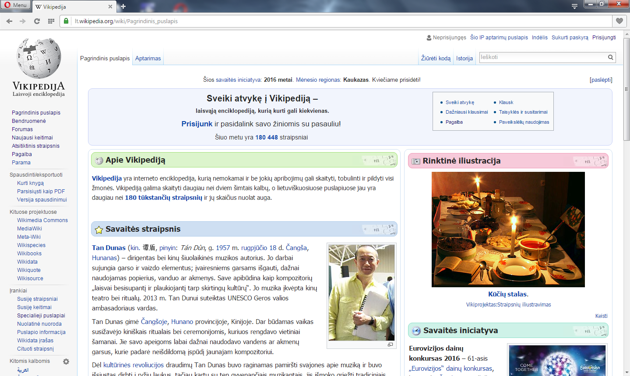Open Bendruomenė in sidebar
Viewport: 630px width, 376px height.
coord(29,121)
